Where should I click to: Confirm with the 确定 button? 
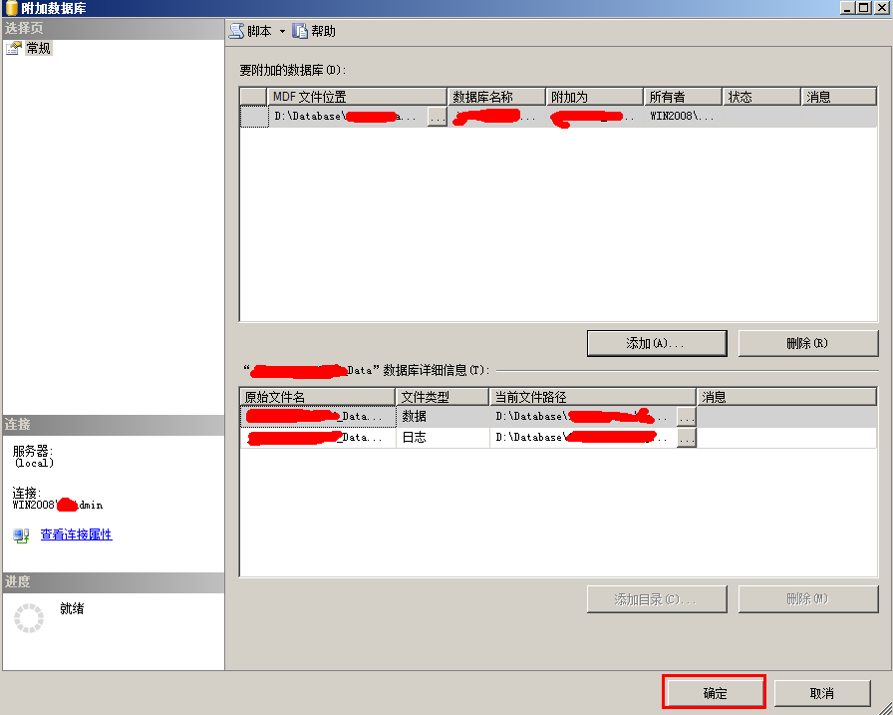[715, 693]
